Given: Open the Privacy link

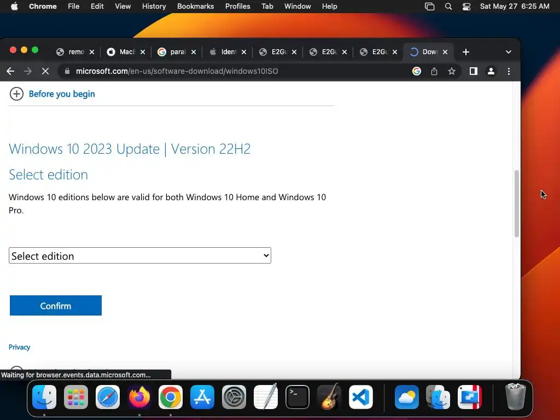Looking at the screenshot, I should pos(19,347).
